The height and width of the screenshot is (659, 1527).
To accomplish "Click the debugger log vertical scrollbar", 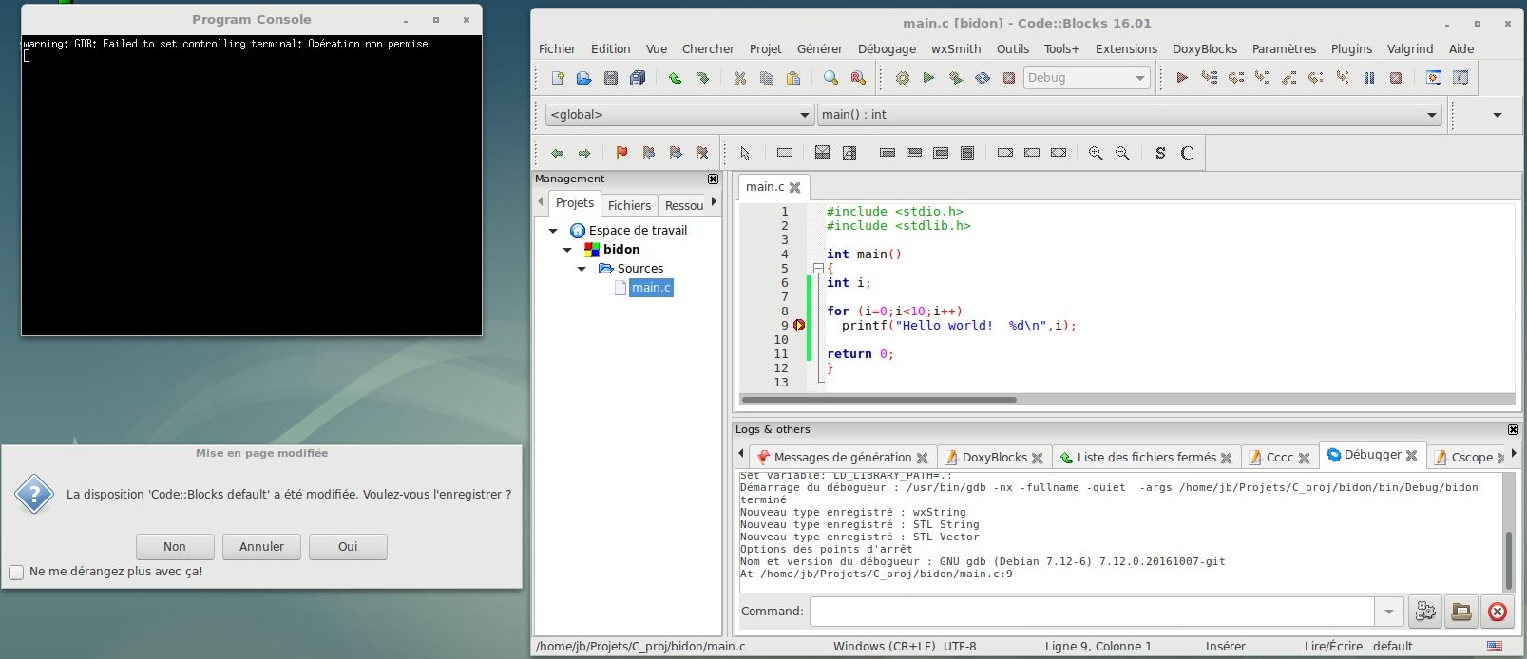I will tap(1508, 560).
